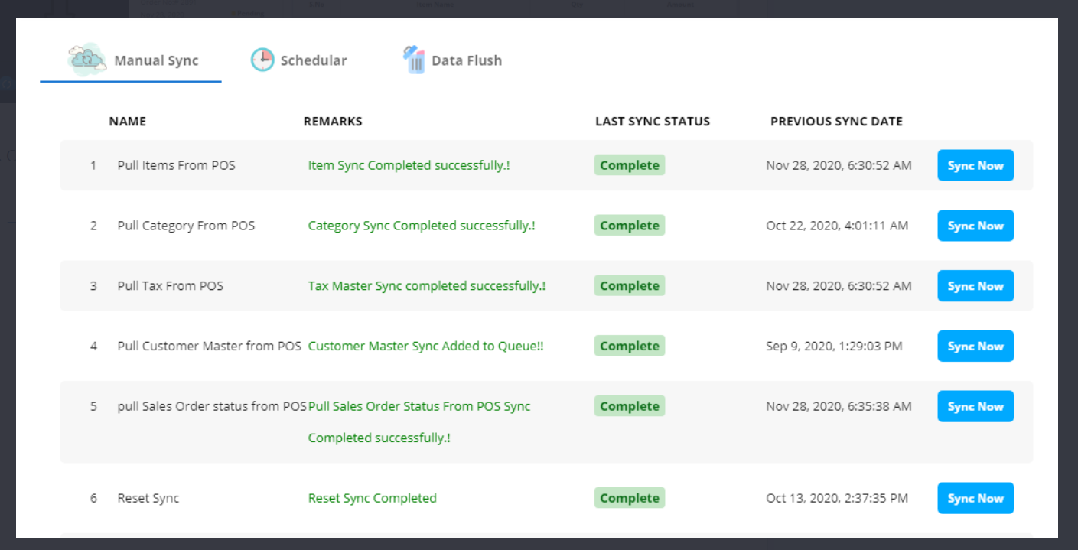Viewport: 1078px width, 550px height.
Task: Click the Complete badge for Pull Items row
Action: (x=629, y=165)
